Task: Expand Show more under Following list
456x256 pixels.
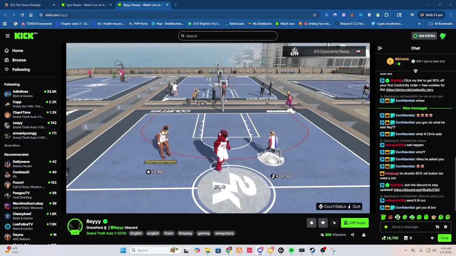Action: click(x=12, y=145)
